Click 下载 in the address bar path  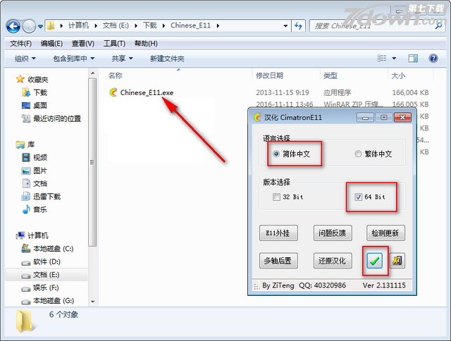pos(150,25)
